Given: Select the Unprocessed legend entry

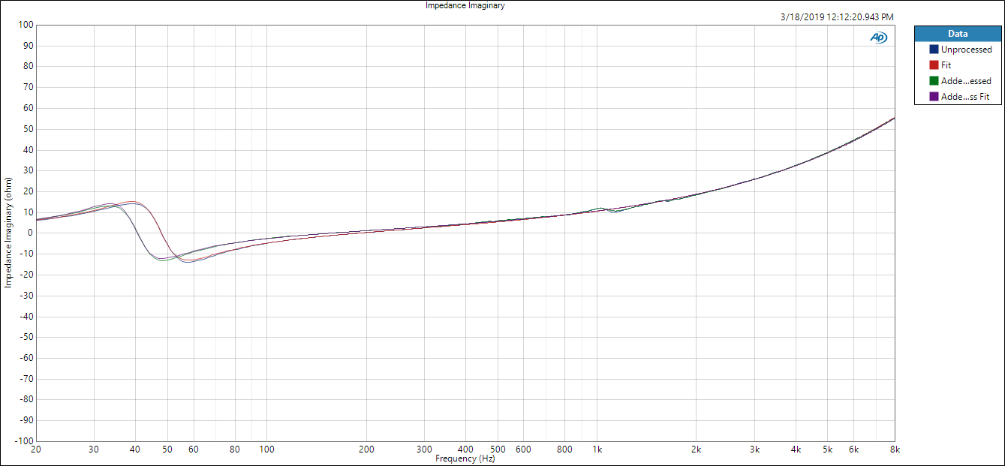Looking at the screenshot, I should click(x=958, y=50).
